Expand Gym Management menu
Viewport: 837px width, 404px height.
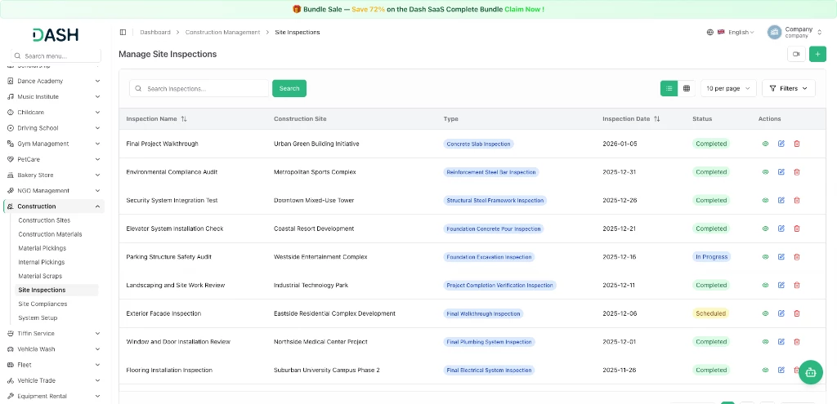click(x=54, y=144)
